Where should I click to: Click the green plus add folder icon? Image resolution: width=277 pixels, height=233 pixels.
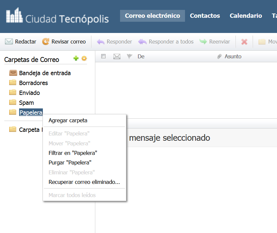pyautogui.click(x=76, y=58)
